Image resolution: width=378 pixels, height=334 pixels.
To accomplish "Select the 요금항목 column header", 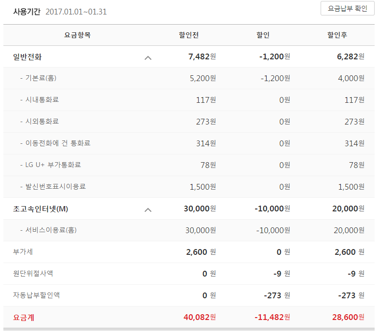I will (77, 35).
